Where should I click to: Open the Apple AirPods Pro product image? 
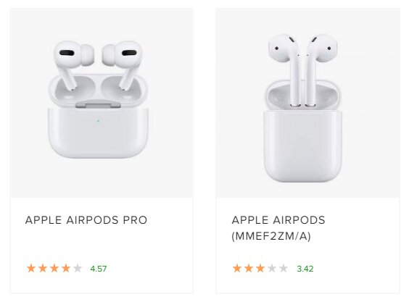click(x=102, y=103)
